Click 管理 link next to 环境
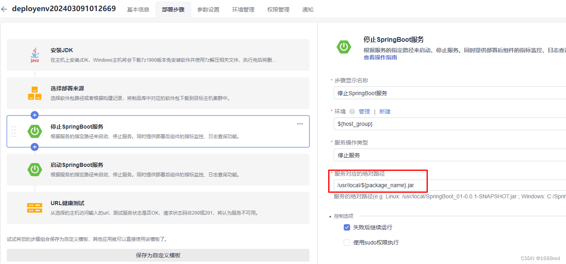The image size is (566, 264). (x=364, y=111)
